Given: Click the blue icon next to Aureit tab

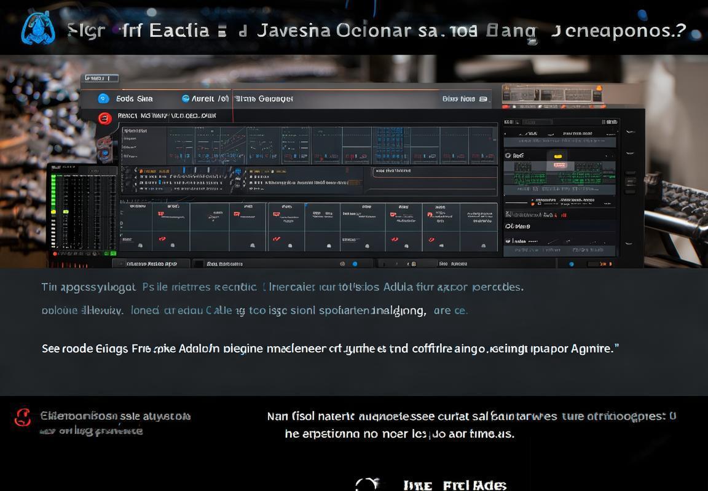Looking at the screenshot, I should click(186, 98).
